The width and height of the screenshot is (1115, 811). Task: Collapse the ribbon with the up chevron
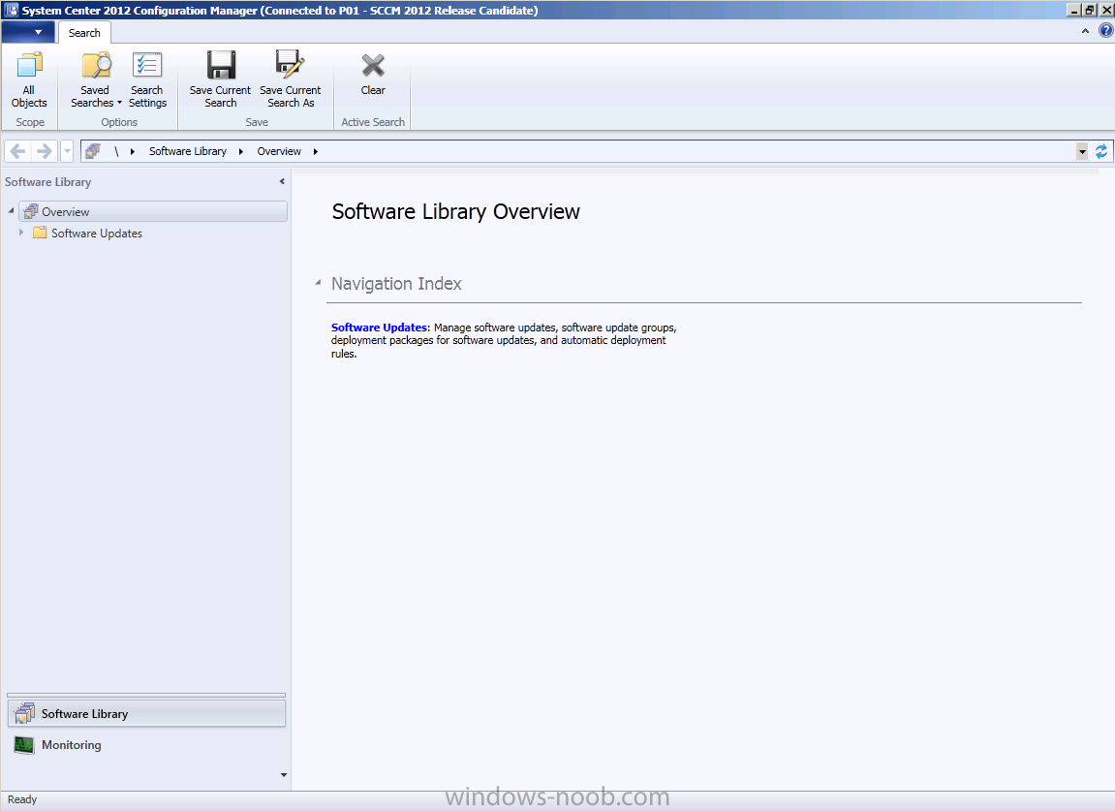[1085, 31]
